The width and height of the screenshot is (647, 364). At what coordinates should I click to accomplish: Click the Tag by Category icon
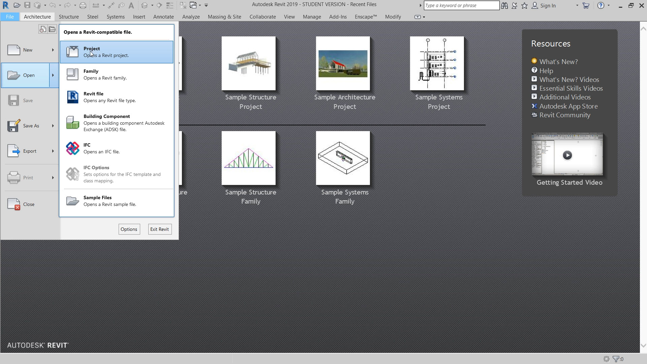pos(121,5)
